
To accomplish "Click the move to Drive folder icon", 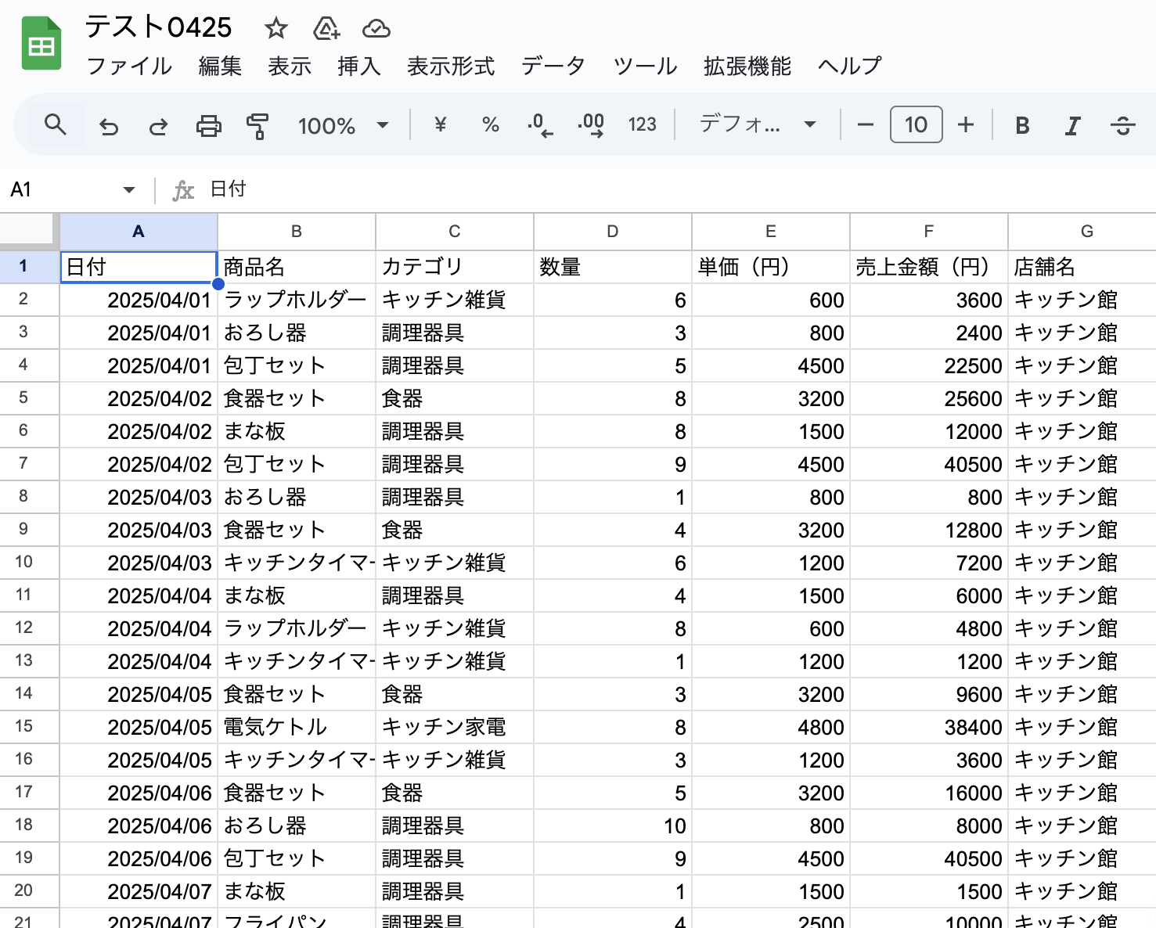I will click(326, 29).
